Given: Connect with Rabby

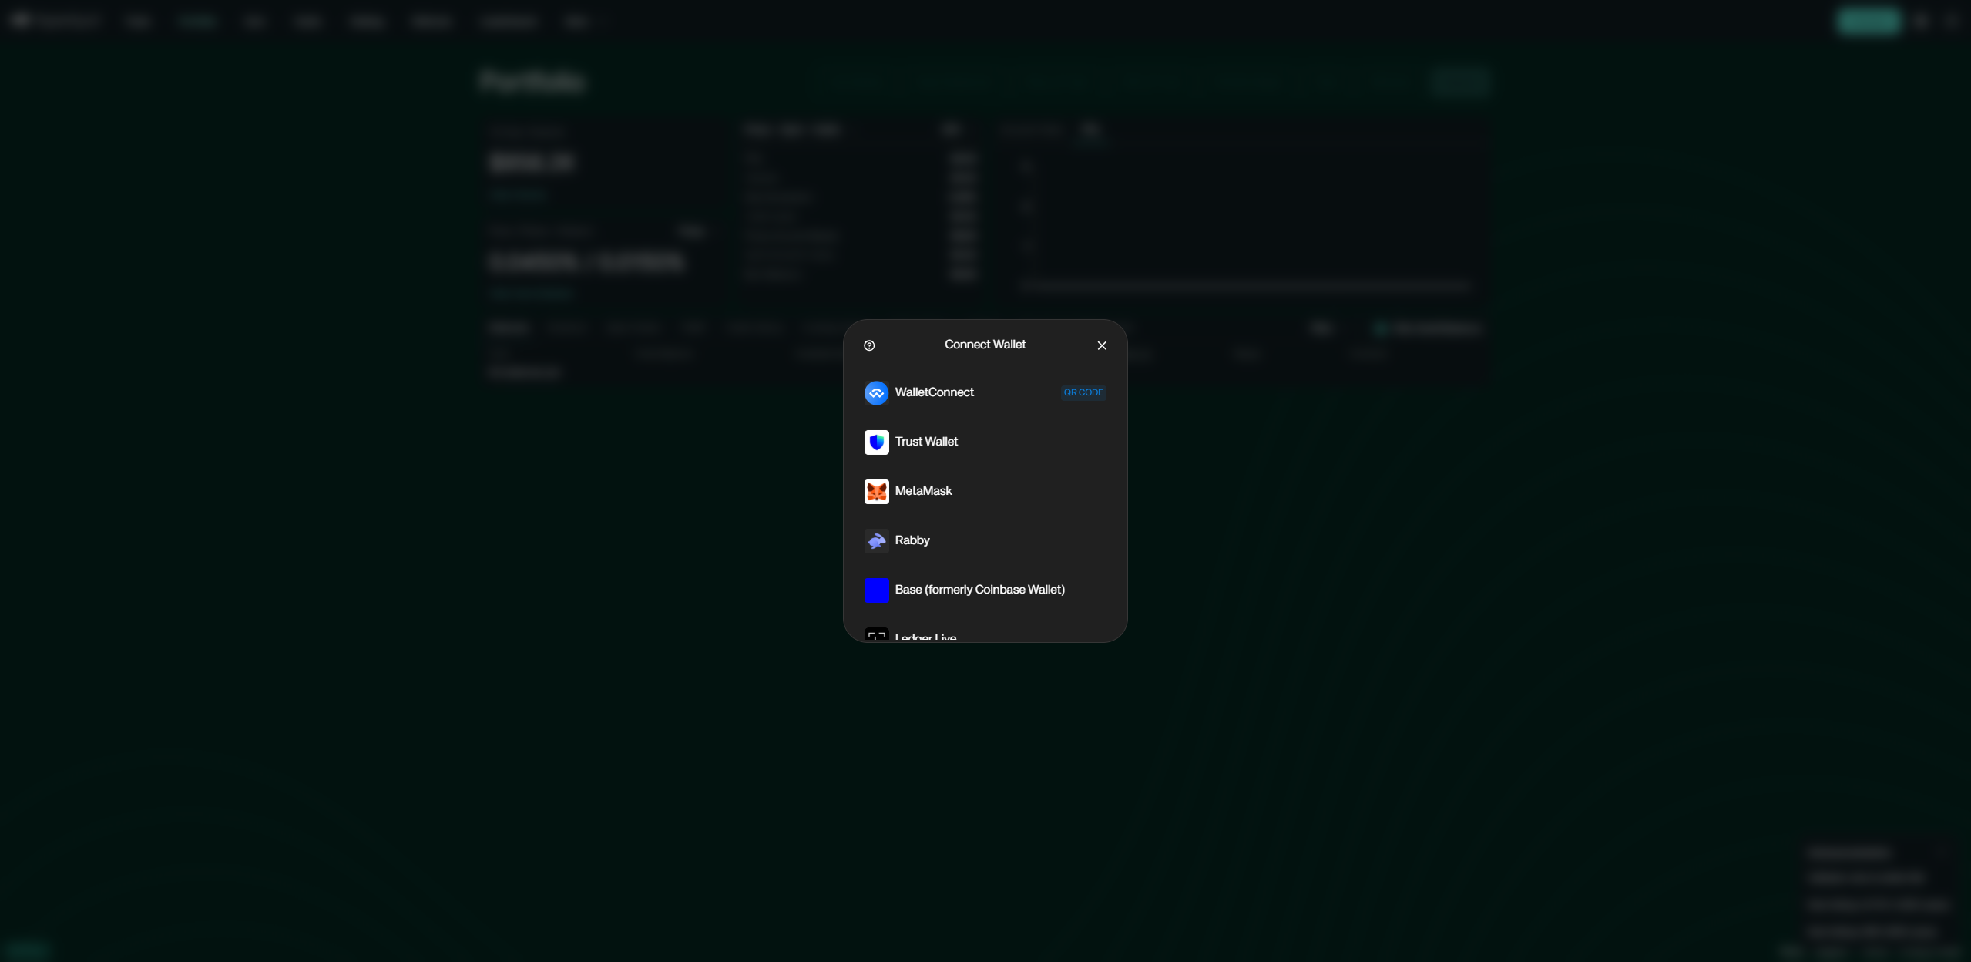Looking at the screenshot, I should point(985,541).
